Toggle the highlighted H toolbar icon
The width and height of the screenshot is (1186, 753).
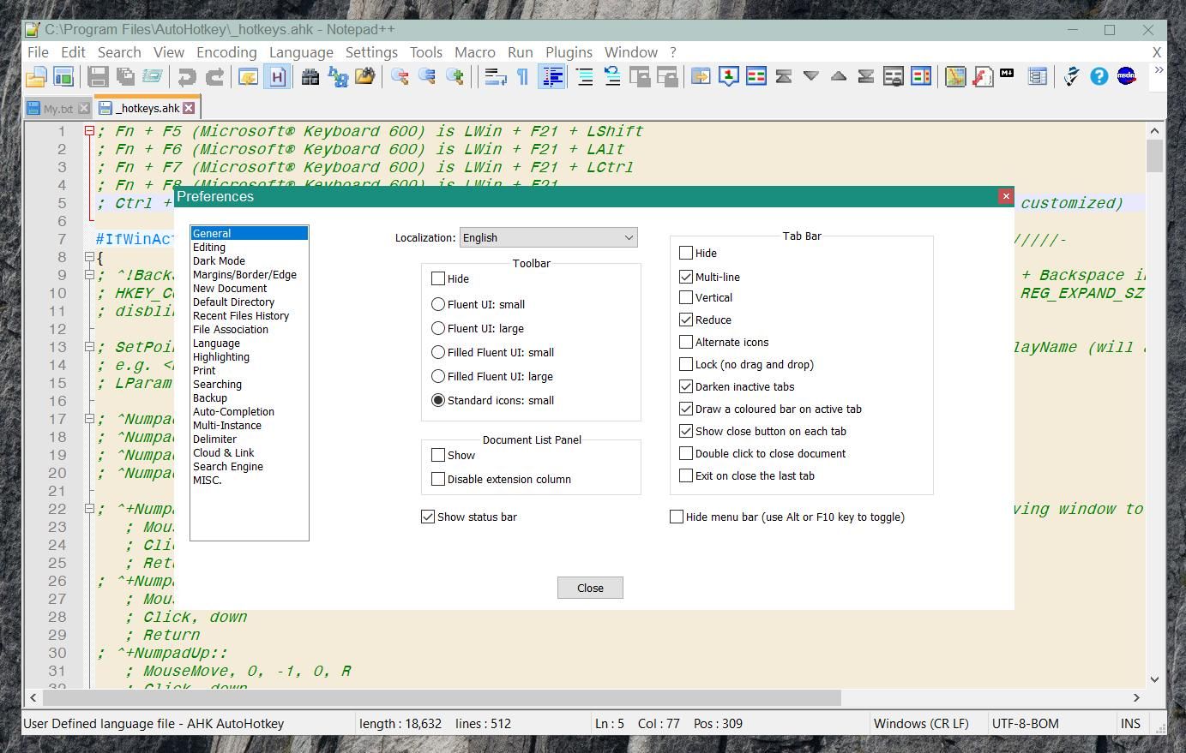click(x=276, y=77)
